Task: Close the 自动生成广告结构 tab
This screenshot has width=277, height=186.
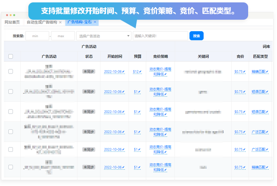Action: [60, 22]
